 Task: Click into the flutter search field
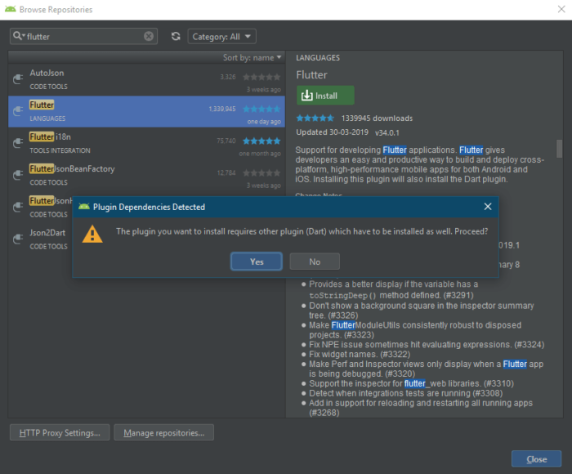pos(84,37)
